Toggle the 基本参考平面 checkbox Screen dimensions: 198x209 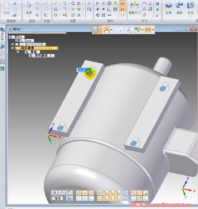[17, 44]
